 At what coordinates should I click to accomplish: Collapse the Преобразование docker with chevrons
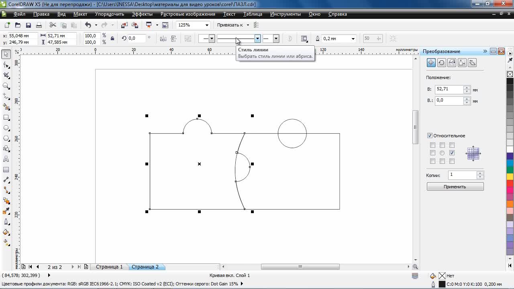[485, 51]
